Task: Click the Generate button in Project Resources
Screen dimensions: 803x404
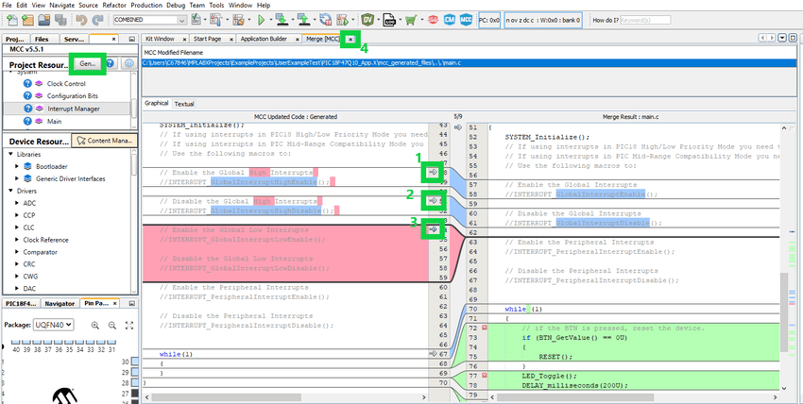Action: (x=90, y=63)
